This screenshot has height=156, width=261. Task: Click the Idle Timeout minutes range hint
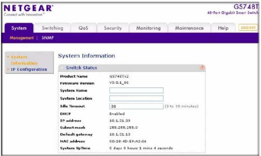[181, 106]
